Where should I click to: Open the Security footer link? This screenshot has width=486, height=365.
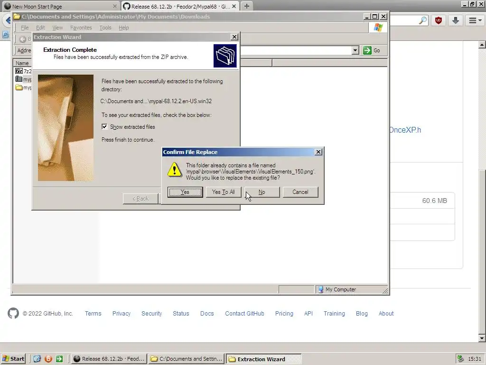pos(151,314)
